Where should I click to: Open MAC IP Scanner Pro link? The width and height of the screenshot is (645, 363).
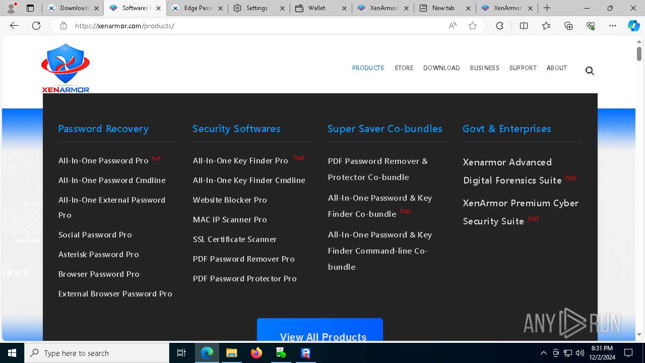click(x=230, y=220)
